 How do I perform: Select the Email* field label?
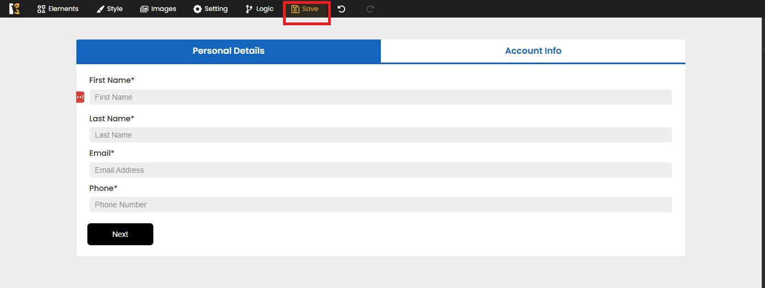(102, 153)
